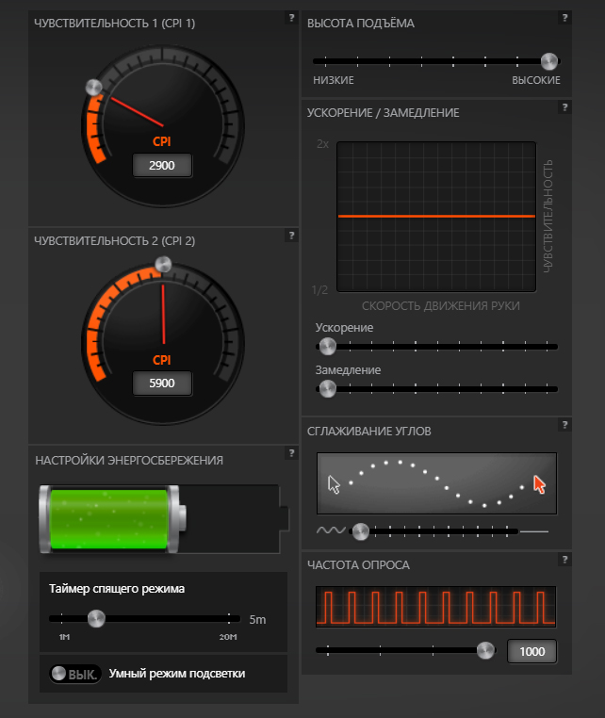This screenshot has height=718, width=605.
Task: Click the Замедление slider handle
Action: coord(327,388)
